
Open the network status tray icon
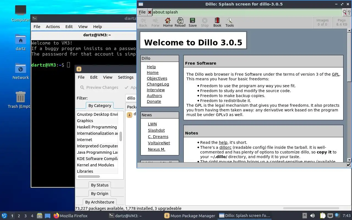click(330, 216)
